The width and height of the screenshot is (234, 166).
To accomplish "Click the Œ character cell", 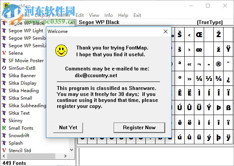I will [x=199, y=35].
